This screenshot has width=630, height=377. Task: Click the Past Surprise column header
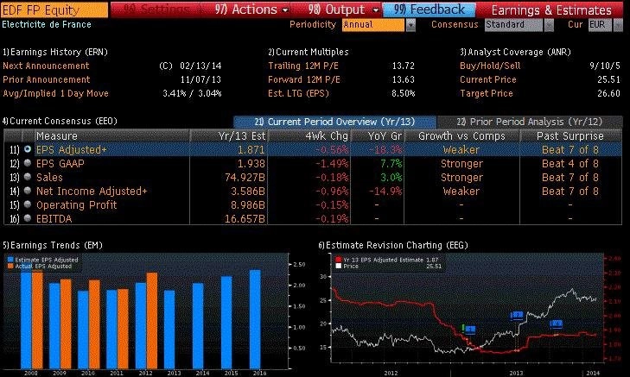[570, 136]
